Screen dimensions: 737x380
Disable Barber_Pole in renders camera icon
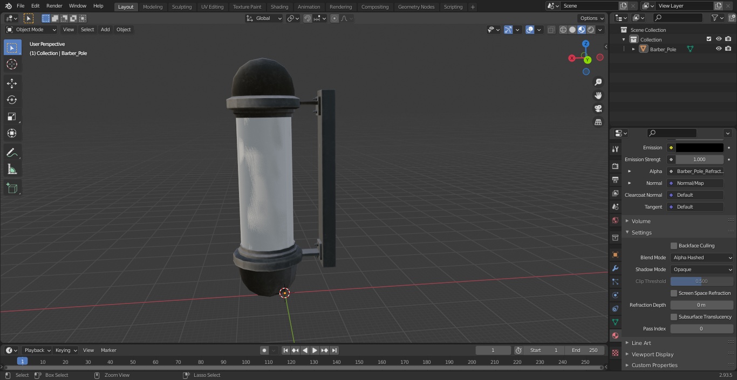tap(728, 49)
